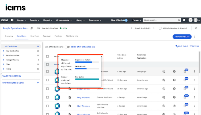
Task: Select the checkbox for Megan Rivera
Action: (47, 89)
